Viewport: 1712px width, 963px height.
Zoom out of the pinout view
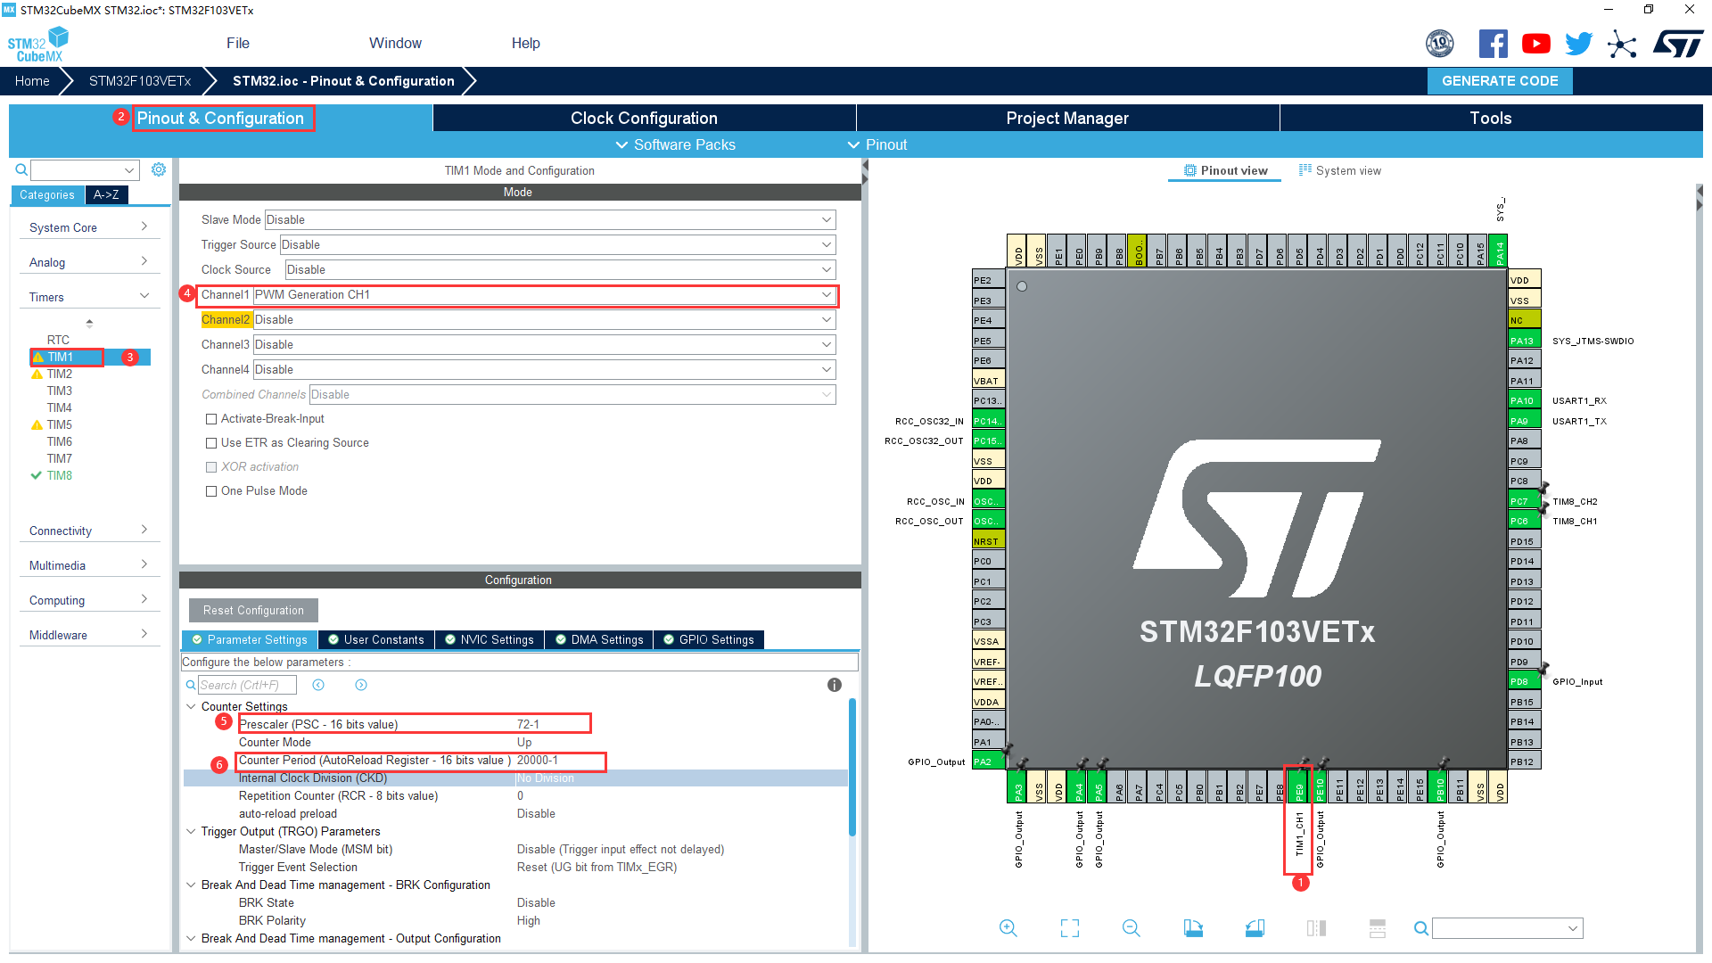pyautogui.click(x=1130, y=927)
